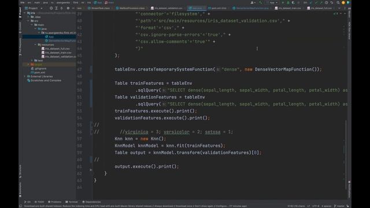The height and width of the screenshot is (208, 370).
Task: Open the Problems tool window button
Action: point(54,202)
